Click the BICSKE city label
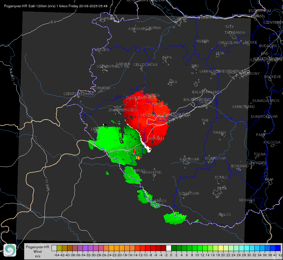Image resolution: width=283 pixels, height=260 pixels. coord(251,42)
